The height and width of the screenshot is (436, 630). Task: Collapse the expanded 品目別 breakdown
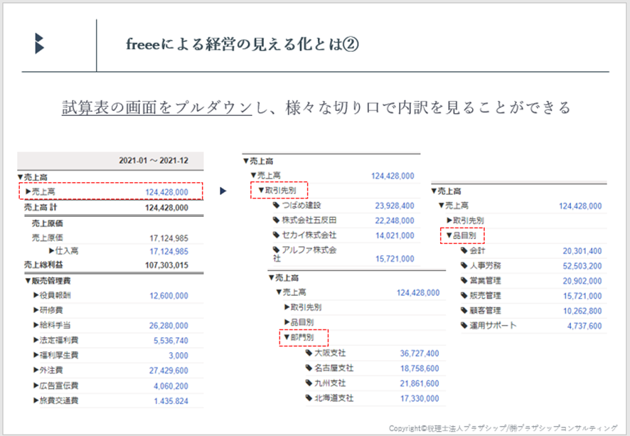[x=449, y=235]
